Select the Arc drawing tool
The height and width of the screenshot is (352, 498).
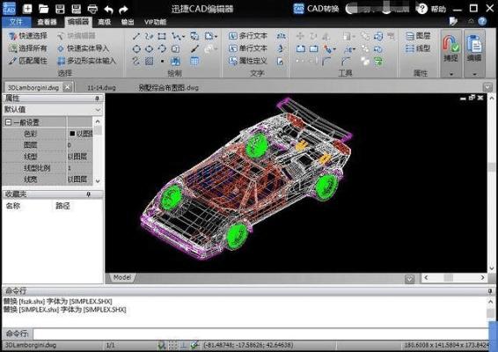(x=162, y=48)
